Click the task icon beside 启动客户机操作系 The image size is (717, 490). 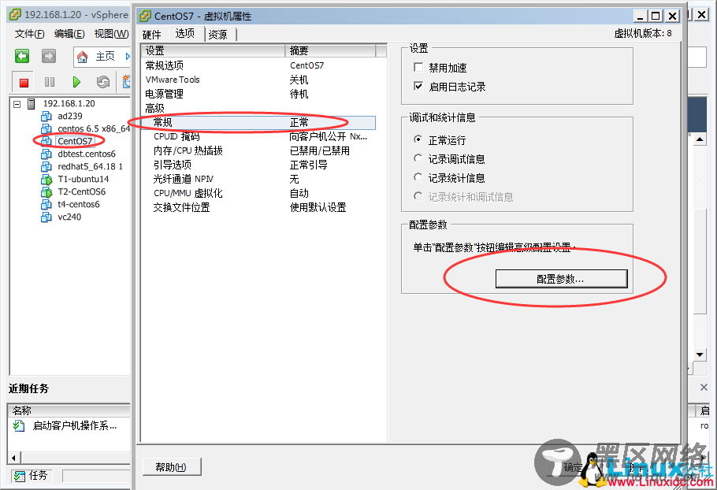point(19,426)
